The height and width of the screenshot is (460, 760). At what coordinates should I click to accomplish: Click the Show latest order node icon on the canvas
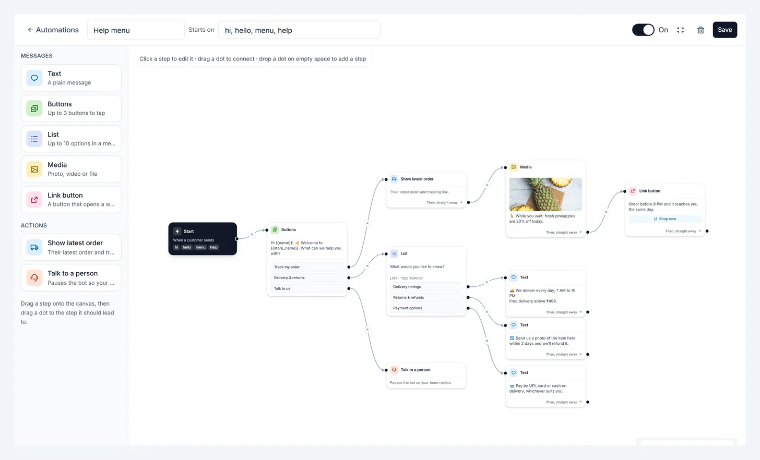pyautogui.click(x=394, y=179)
